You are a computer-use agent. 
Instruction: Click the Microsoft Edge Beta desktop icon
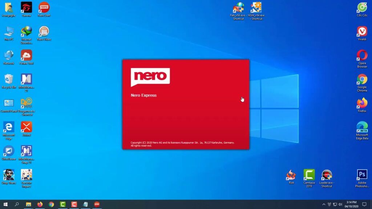coord(362,131)
